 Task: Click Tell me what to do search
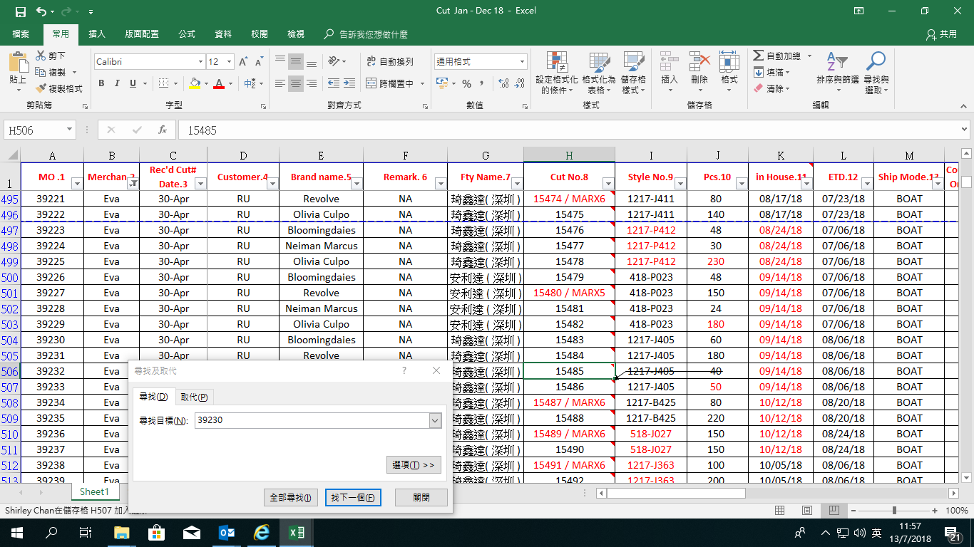click(366, 34)
